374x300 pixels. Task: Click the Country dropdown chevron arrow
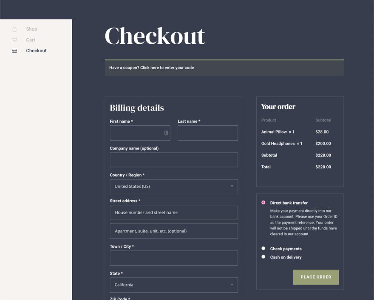coord(232,186)
